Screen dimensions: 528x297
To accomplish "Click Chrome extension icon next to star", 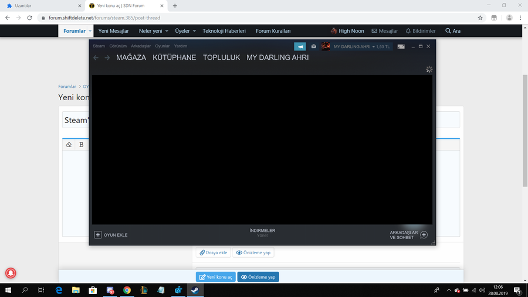I will 494,18.
